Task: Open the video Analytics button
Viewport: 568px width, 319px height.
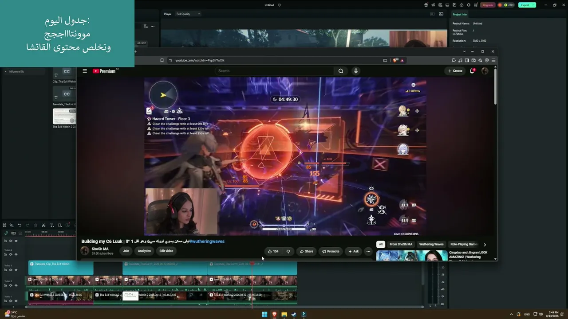Action: click(144, 251)
